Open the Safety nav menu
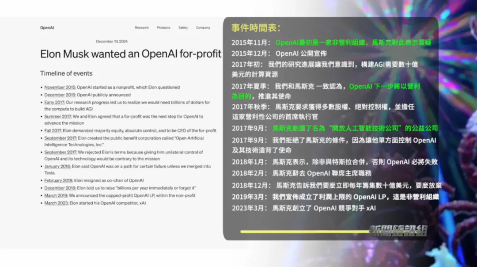The image size is (477, 267). tap(183, 28)
